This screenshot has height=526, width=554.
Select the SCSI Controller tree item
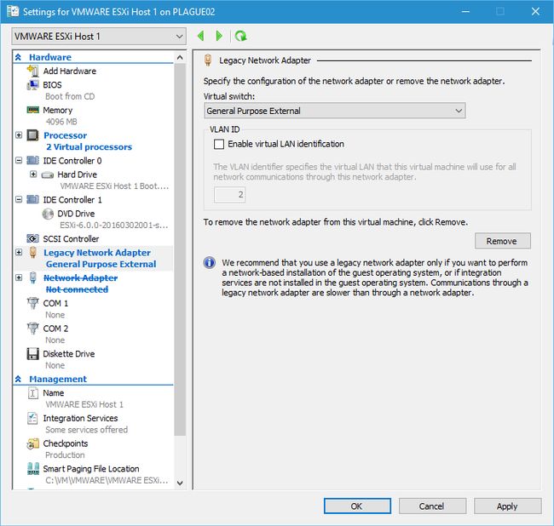[71, 239]
